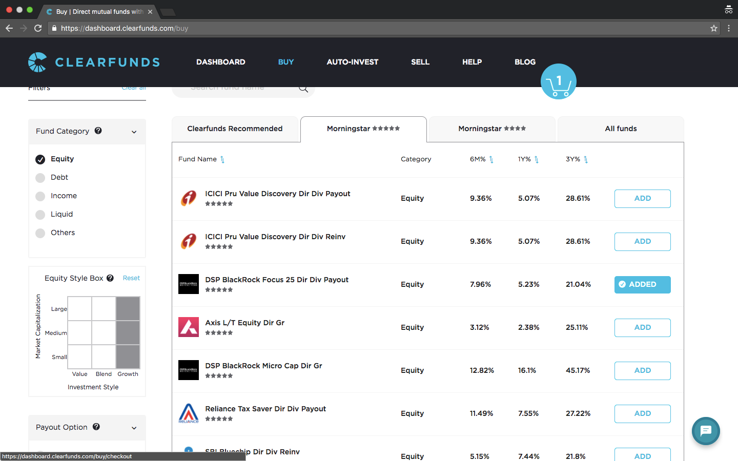Viewport: 738px width, 461px height.
Task: Click DSP BlackRock Focus 25 logo
Action: (x=189, y=284)
